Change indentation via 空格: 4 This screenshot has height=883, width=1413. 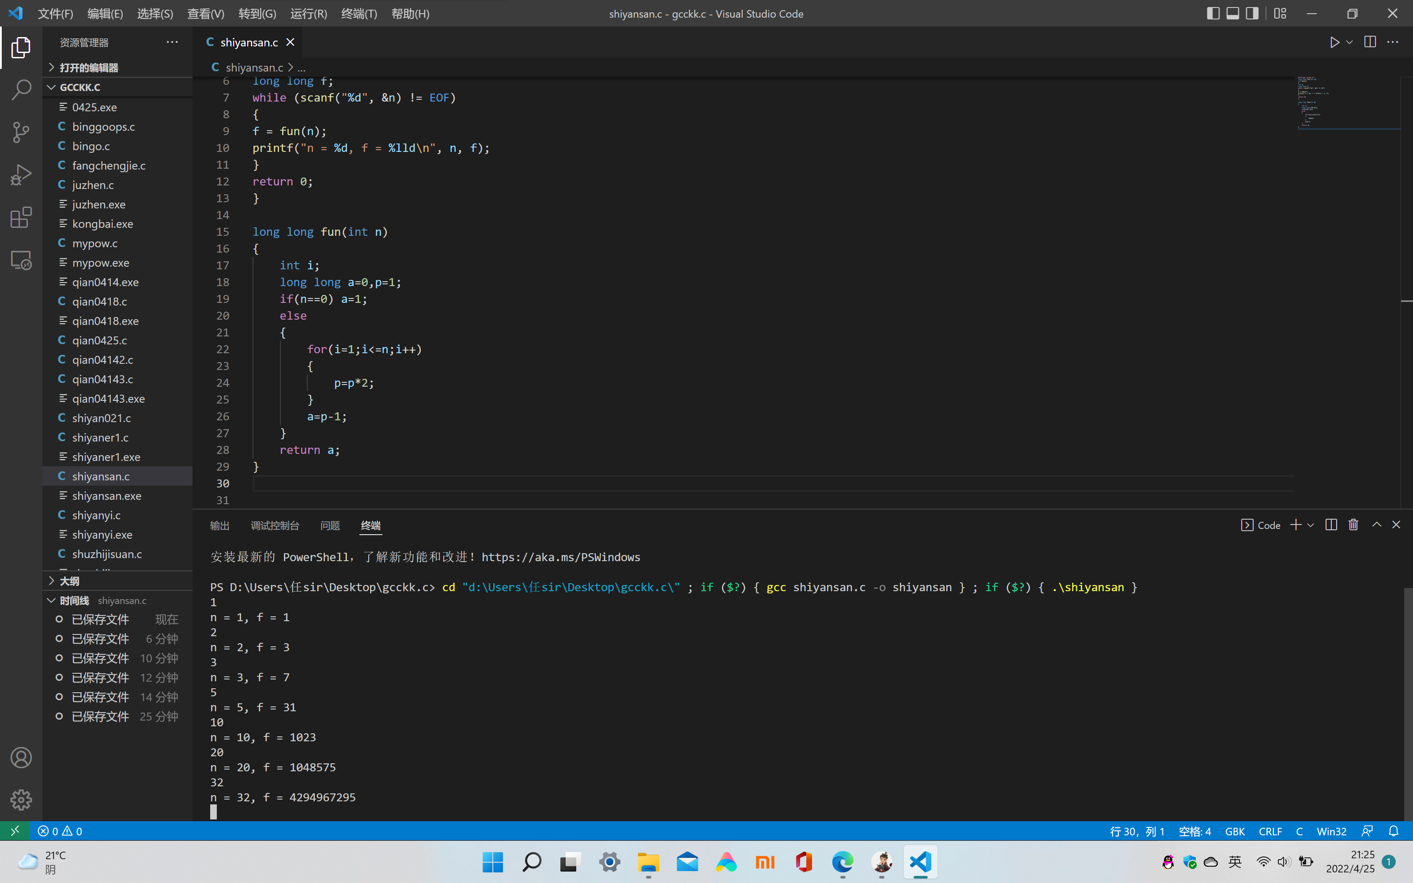(x=1194, y=831)
